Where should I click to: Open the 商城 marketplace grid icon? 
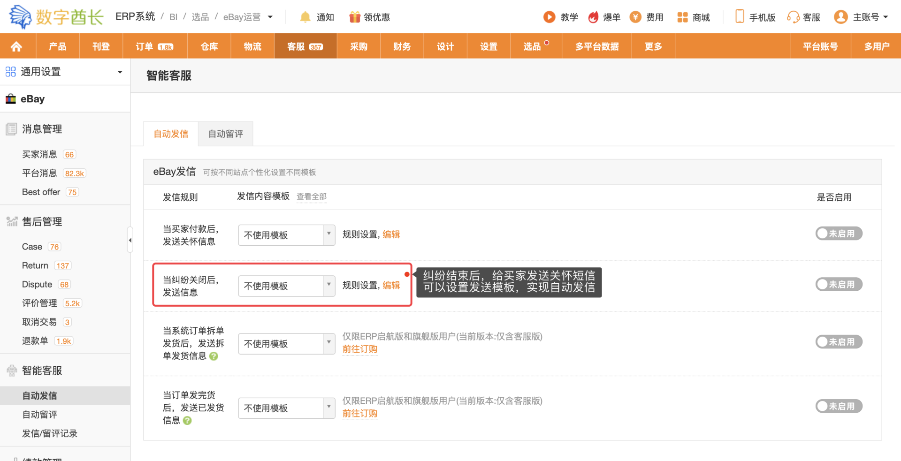pyautogui.click(x=681, y=17)
